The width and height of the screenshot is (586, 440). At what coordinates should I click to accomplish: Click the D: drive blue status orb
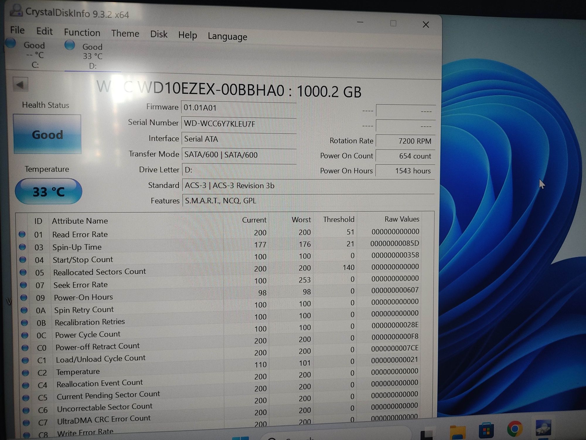click(x=70, y=45)
